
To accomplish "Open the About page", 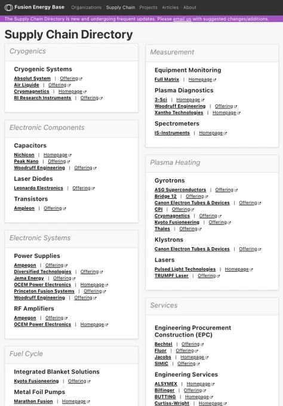I will point(189,8).
